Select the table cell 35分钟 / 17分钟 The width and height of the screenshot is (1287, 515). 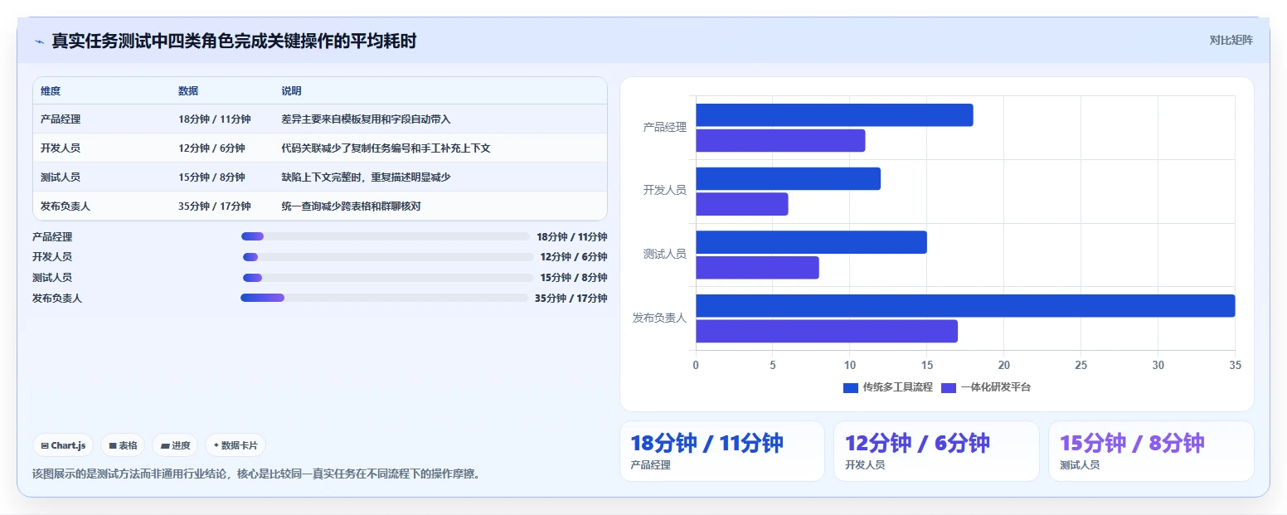click(214, 206)
